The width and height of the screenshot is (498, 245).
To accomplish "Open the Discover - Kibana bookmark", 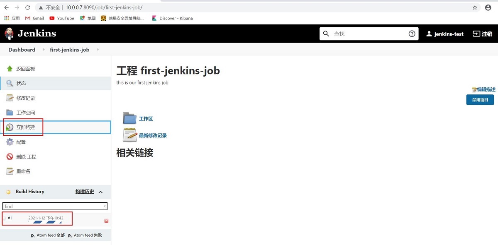I will point(172,18).
